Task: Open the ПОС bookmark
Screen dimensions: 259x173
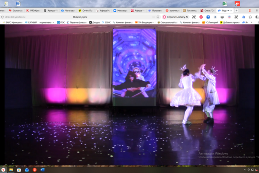Action: tap(61, 23)
